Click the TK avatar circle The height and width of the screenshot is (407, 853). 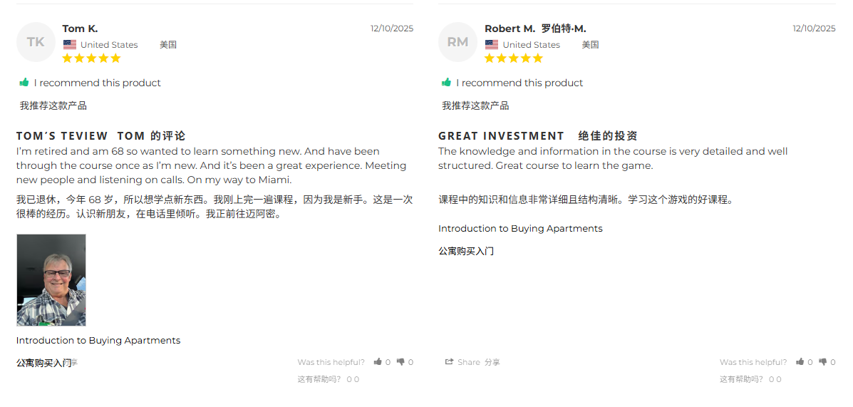pyautogui.click(x=36, y=42)
